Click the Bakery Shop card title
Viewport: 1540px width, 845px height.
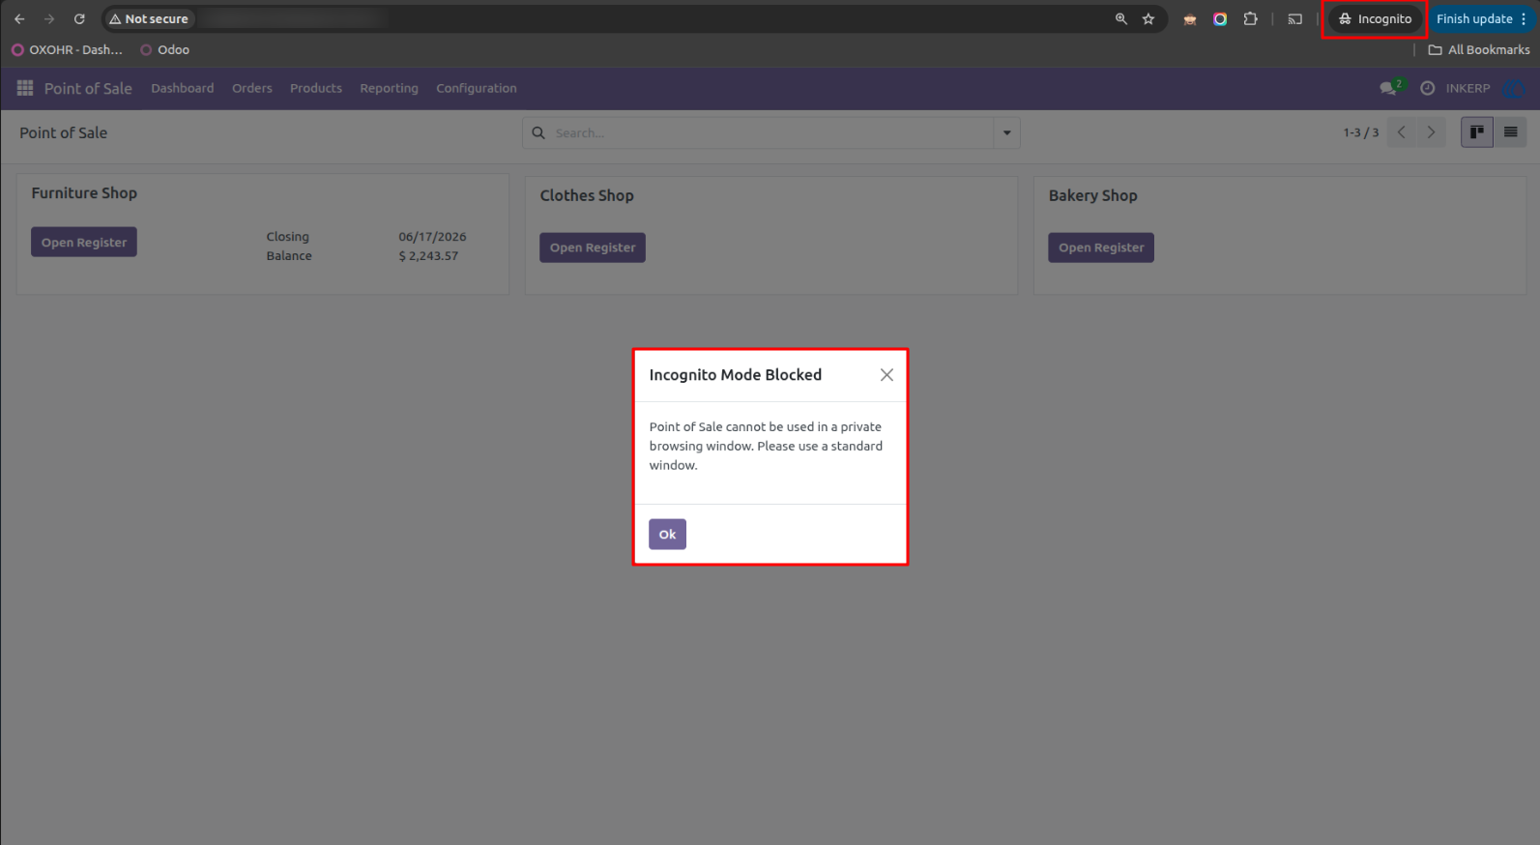[1092, 195]
